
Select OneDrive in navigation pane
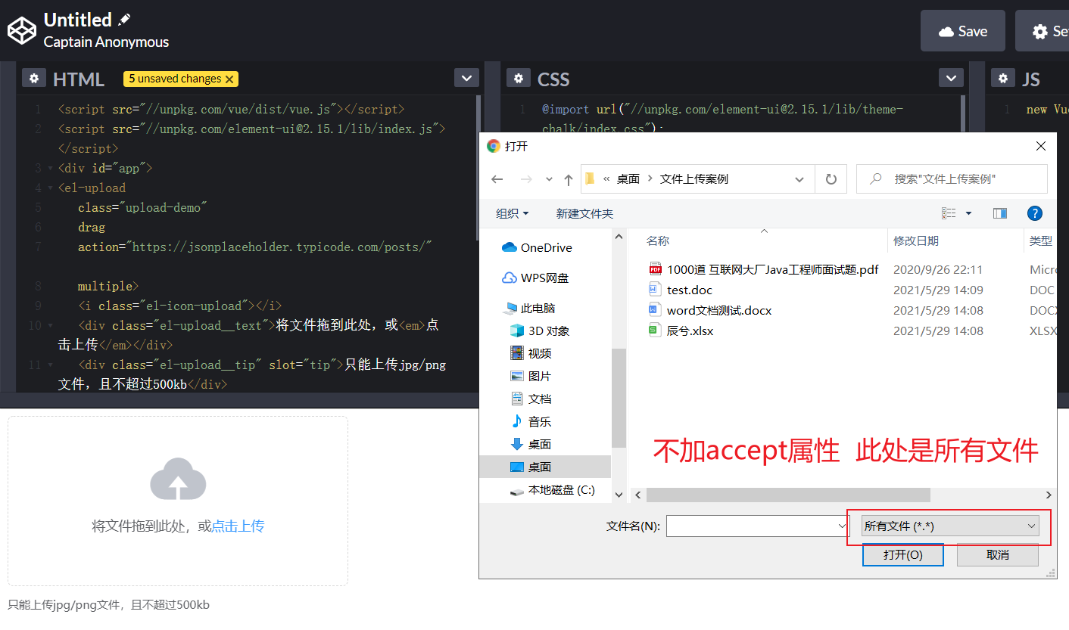[x=546, y=247]
